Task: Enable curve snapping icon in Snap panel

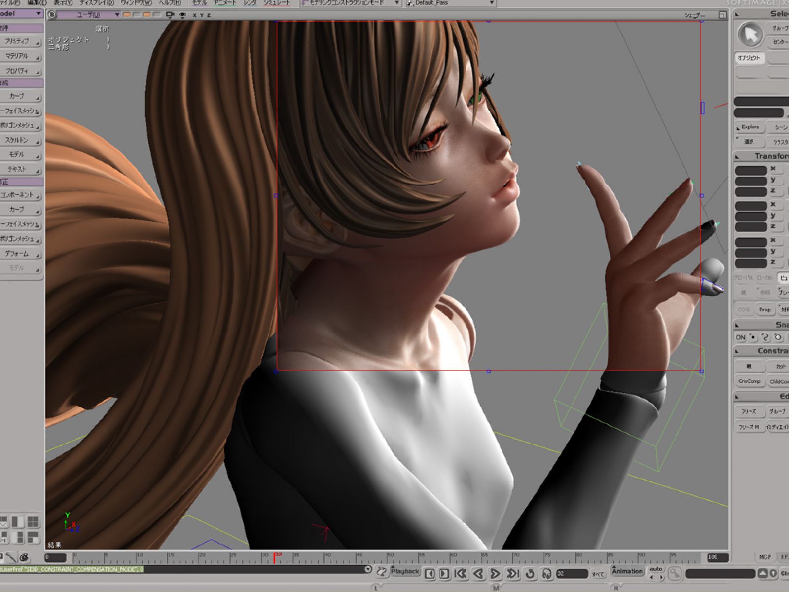Action: point(765,337)
